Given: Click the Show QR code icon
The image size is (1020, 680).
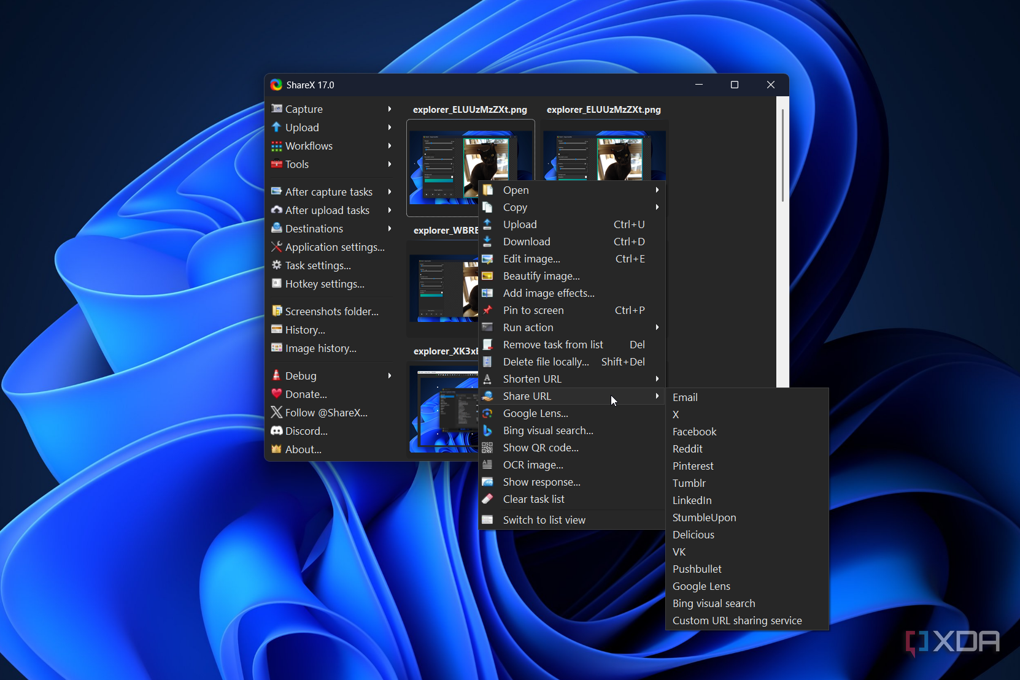Looking at the screenshot, I should pyautogui.click(x=489, y=448).
